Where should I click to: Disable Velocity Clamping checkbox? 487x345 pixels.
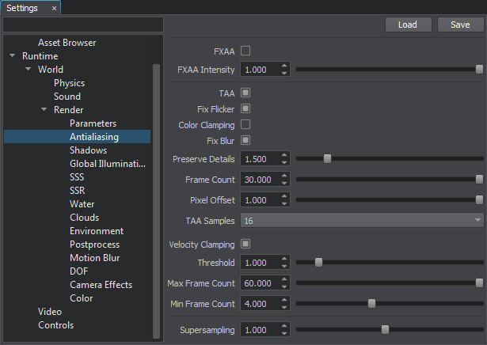(245, 244)
